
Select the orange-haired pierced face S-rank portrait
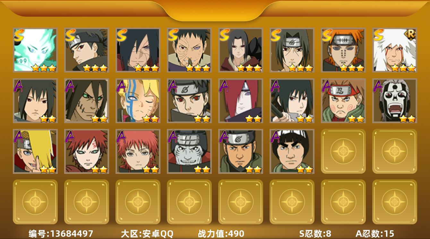(x=343, y=50)
